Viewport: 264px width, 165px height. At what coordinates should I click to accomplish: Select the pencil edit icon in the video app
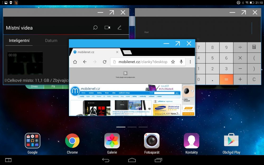click(x=119, y=27)
